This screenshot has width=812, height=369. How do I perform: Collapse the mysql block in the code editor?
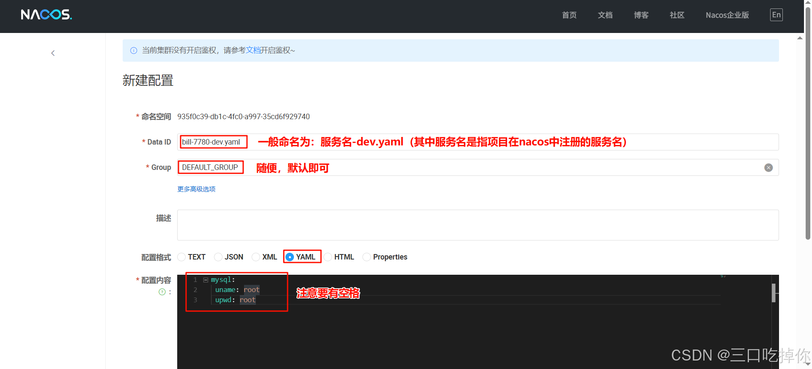206,280
